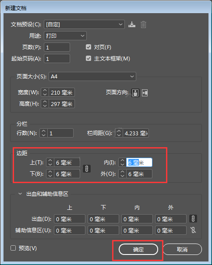
Task: Open the 页面大小 A4 dropdown
Action: tap(92, 76)
